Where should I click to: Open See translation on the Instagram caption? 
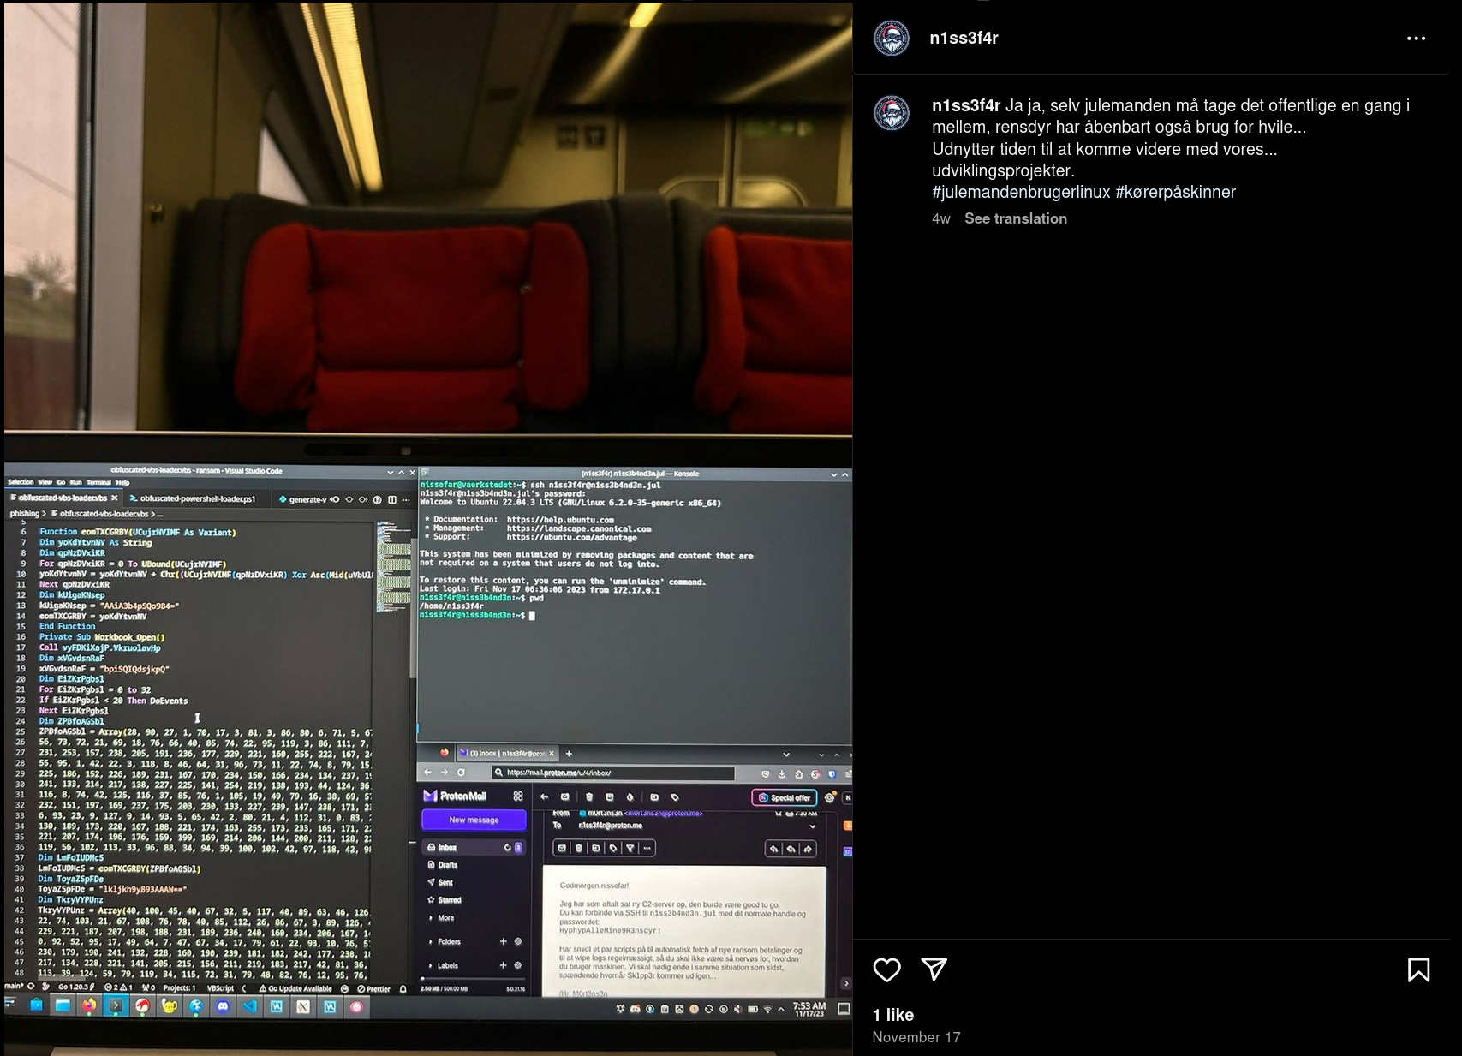tap(1017, 218)
